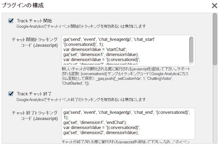The image size is (219, 146).
Task: Click the チャット開始トラッキングコード (Javascript) field label
Action: tap(35, 42)
